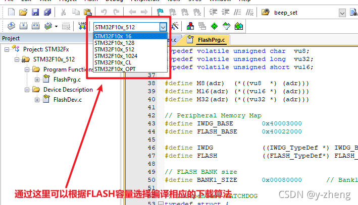
Task: Open the batch build icon
Action: point(48,26)
